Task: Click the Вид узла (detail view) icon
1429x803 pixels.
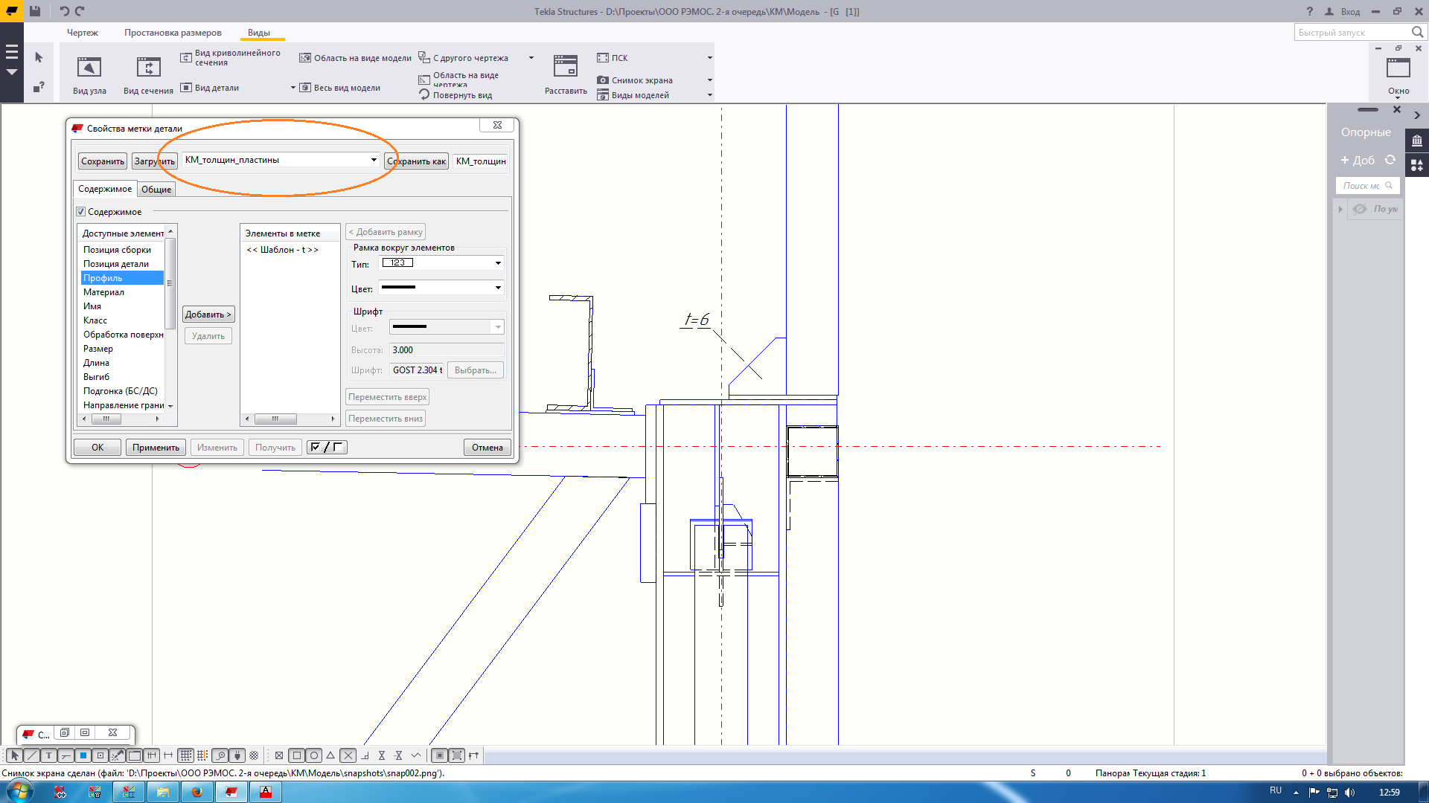Action: click(x=89, y=68)
